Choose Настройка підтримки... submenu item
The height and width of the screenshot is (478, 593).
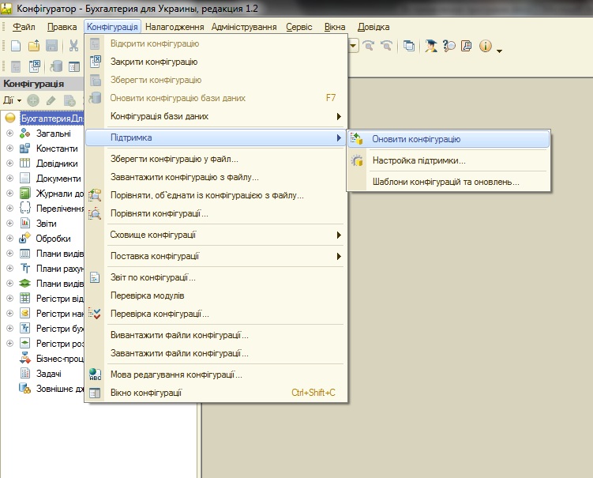(449, 160)
